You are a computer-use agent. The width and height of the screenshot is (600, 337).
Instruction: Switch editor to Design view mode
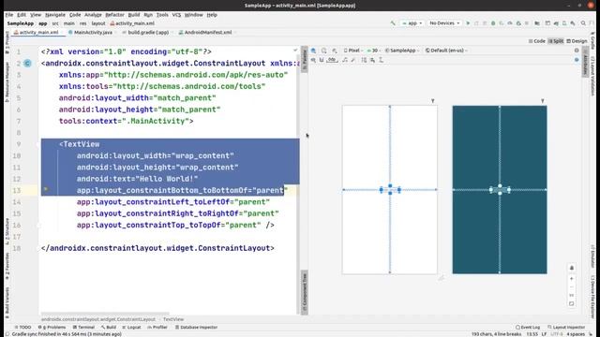click(577, 41)
